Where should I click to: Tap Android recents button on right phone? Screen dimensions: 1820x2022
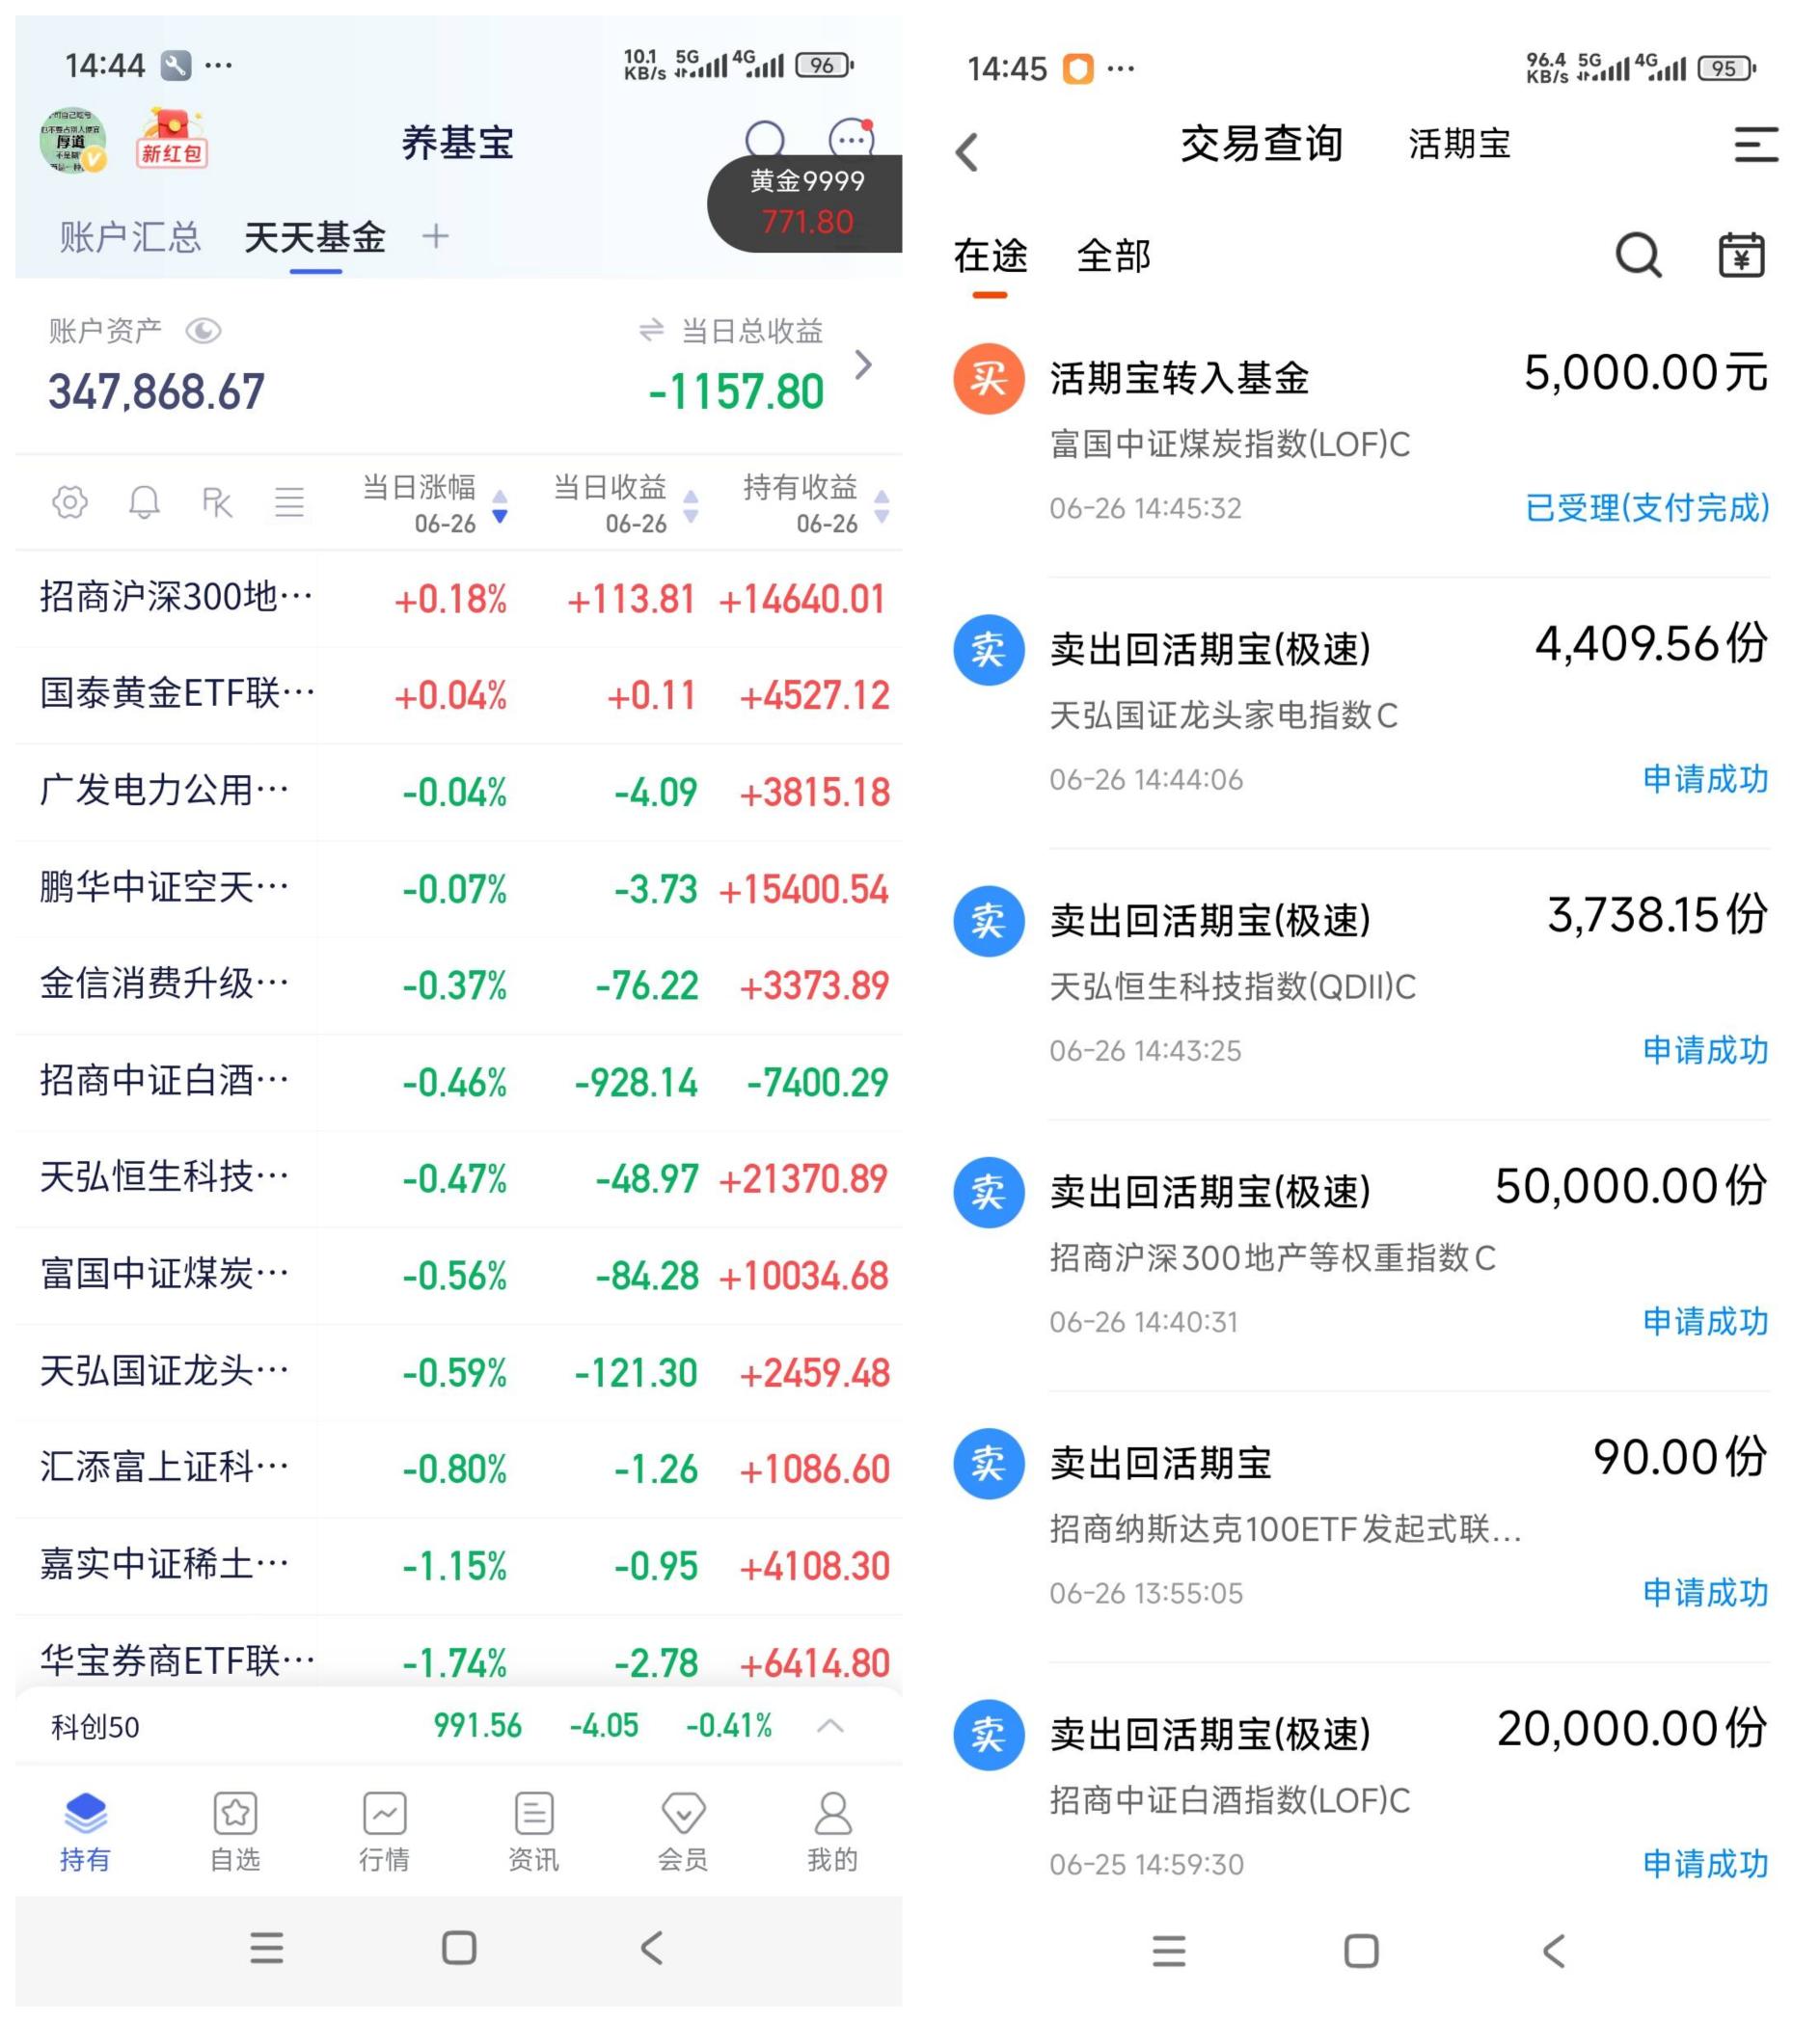tap(1169, 1950)
